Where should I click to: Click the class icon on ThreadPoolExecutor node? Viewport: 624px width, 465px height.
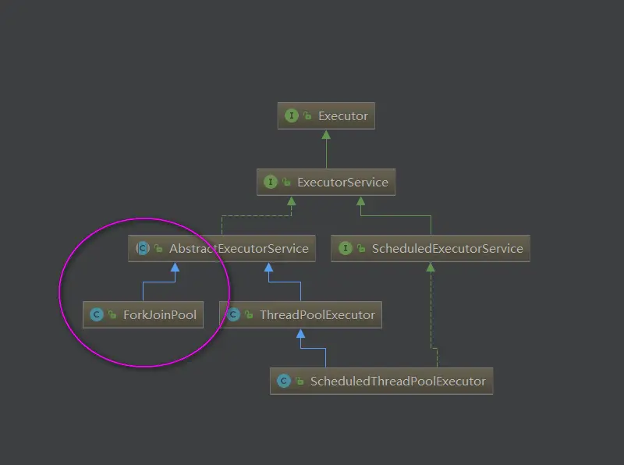pyautogui.click(x=233, y=314)
